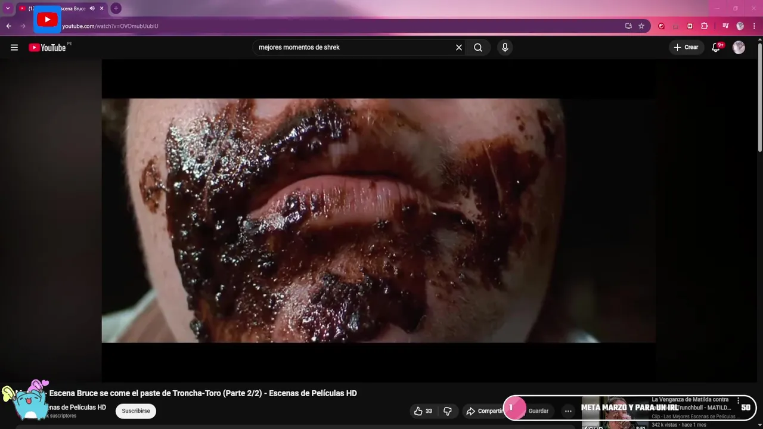
Task: Open YouTube notifications bell
Action: 717,48
